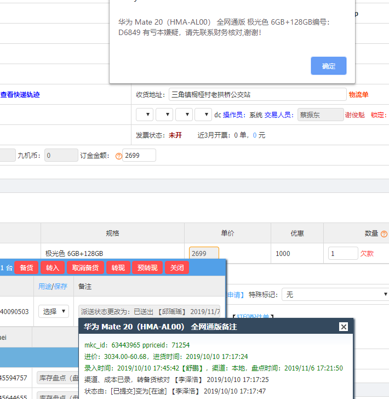Expand the second dropdown before dc
This screenshot has height=399, width=389.
[164, 115]
